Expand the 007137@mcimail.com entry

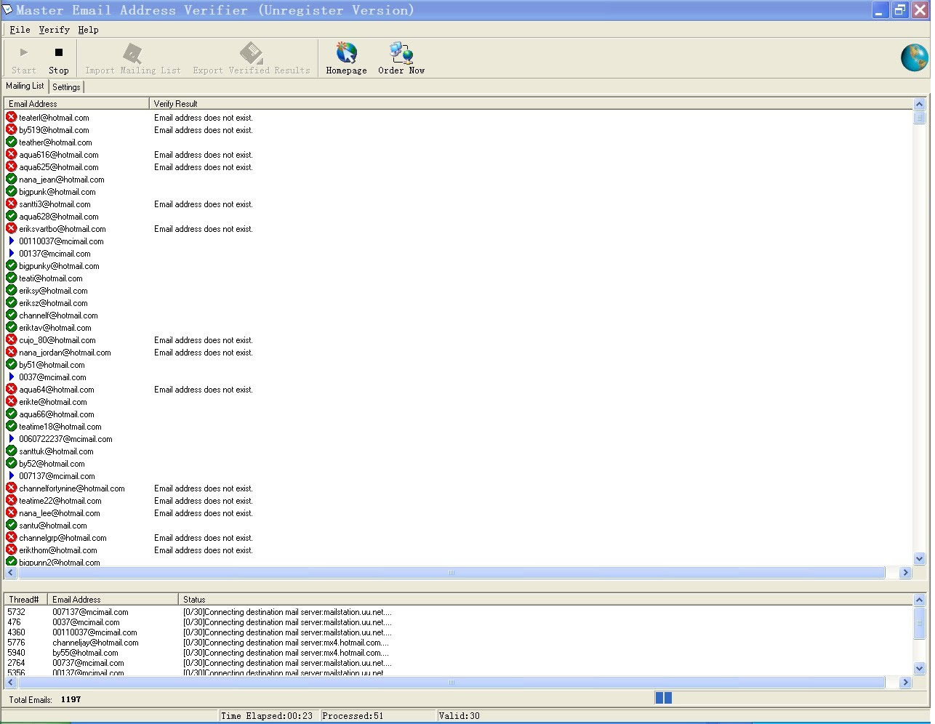(11, 475)
